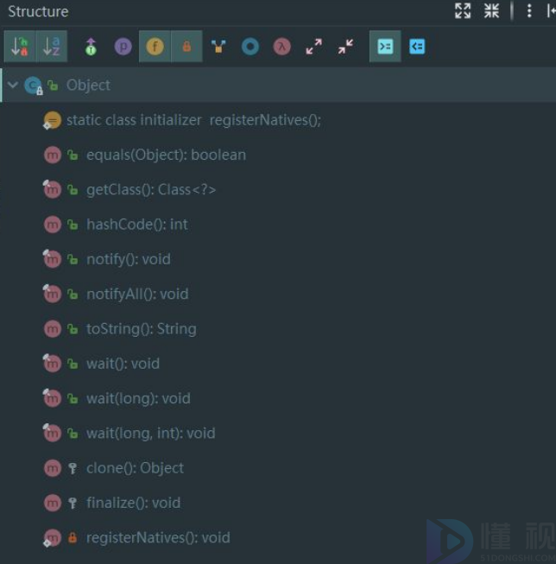
Task: Navigate to wait(long): void
Action: pyautogui.click(x=138, y=398)
